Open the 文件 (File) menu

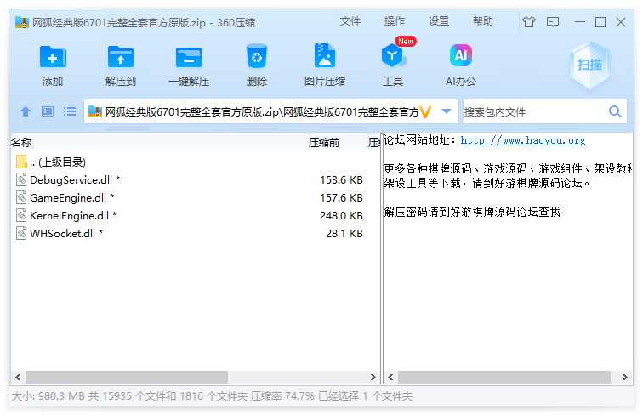pyautogui.click(x=350, y=21)
